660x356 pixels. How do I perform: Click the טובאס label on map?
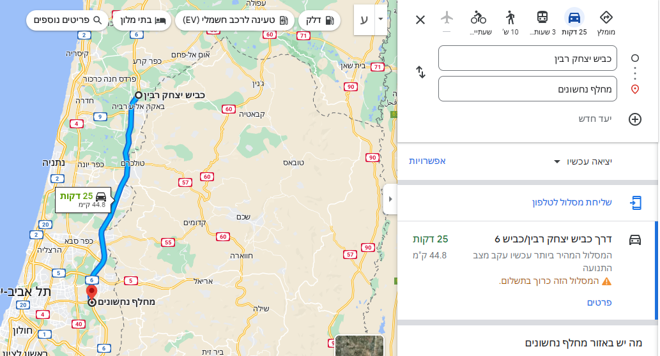pyautogui.click(x=293, y=163)
